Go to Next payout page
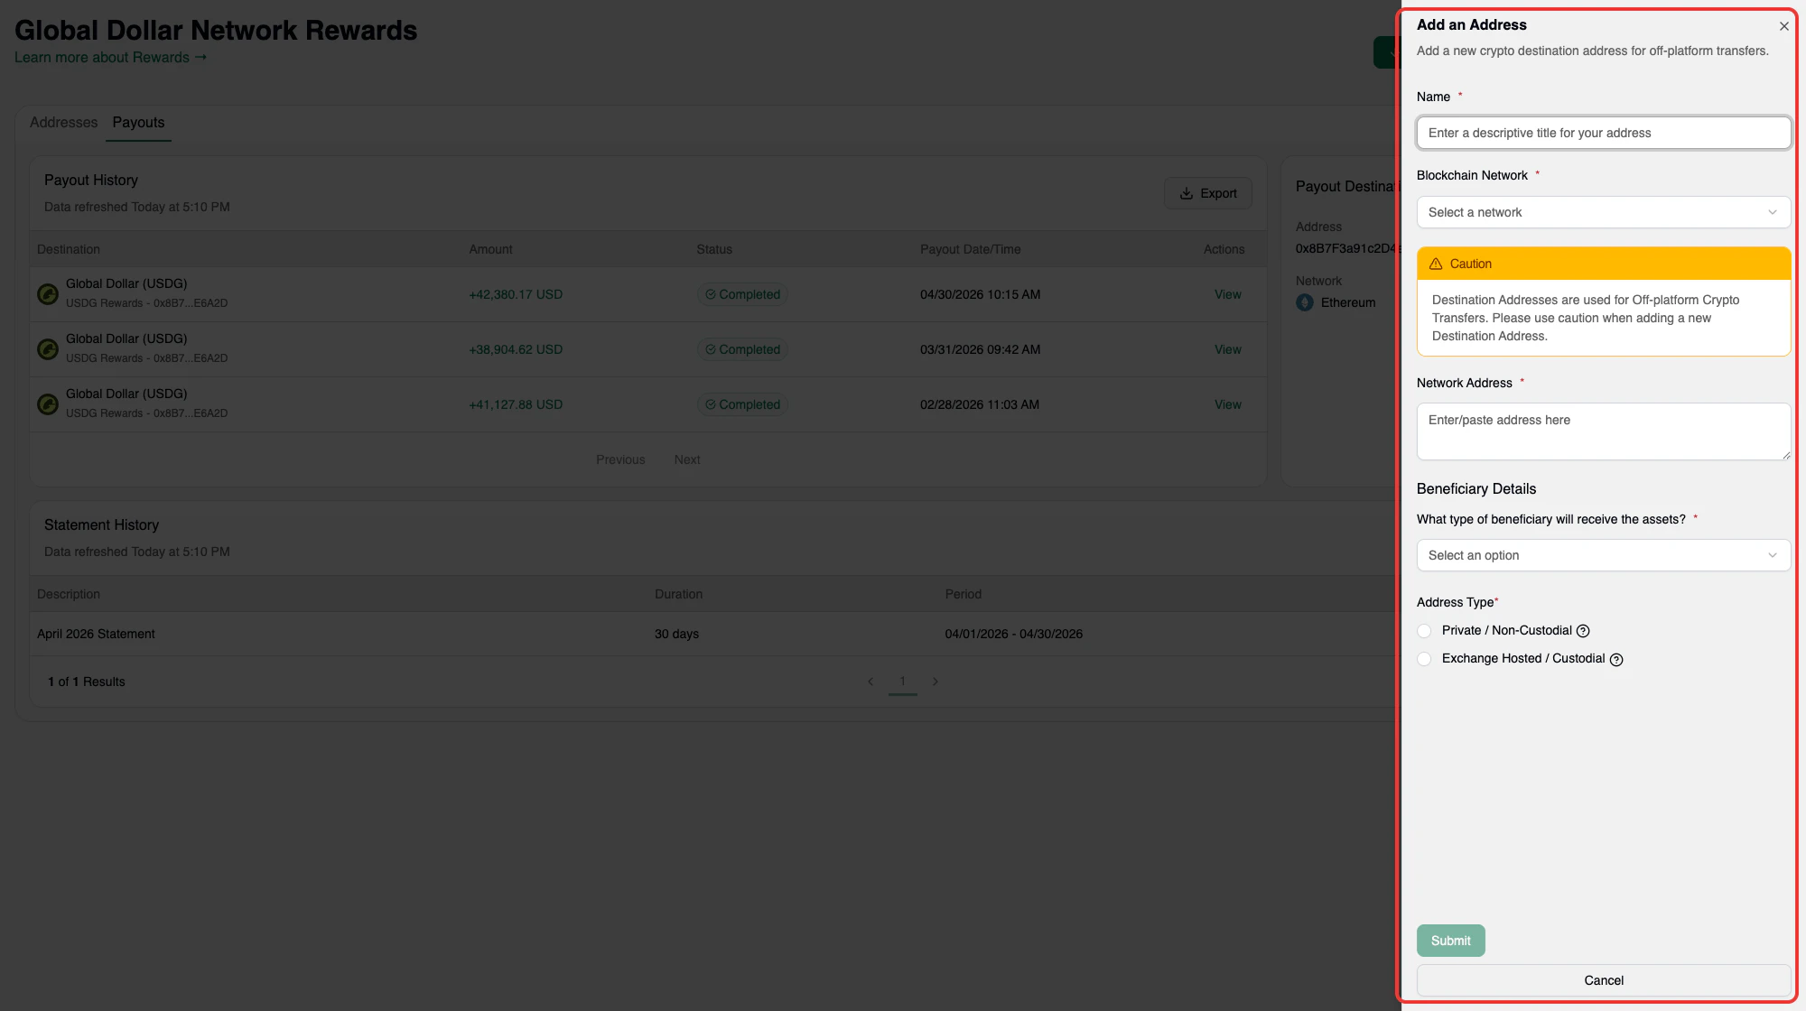This screenshot has width=1806, height=1011. [x=686, y=459]
